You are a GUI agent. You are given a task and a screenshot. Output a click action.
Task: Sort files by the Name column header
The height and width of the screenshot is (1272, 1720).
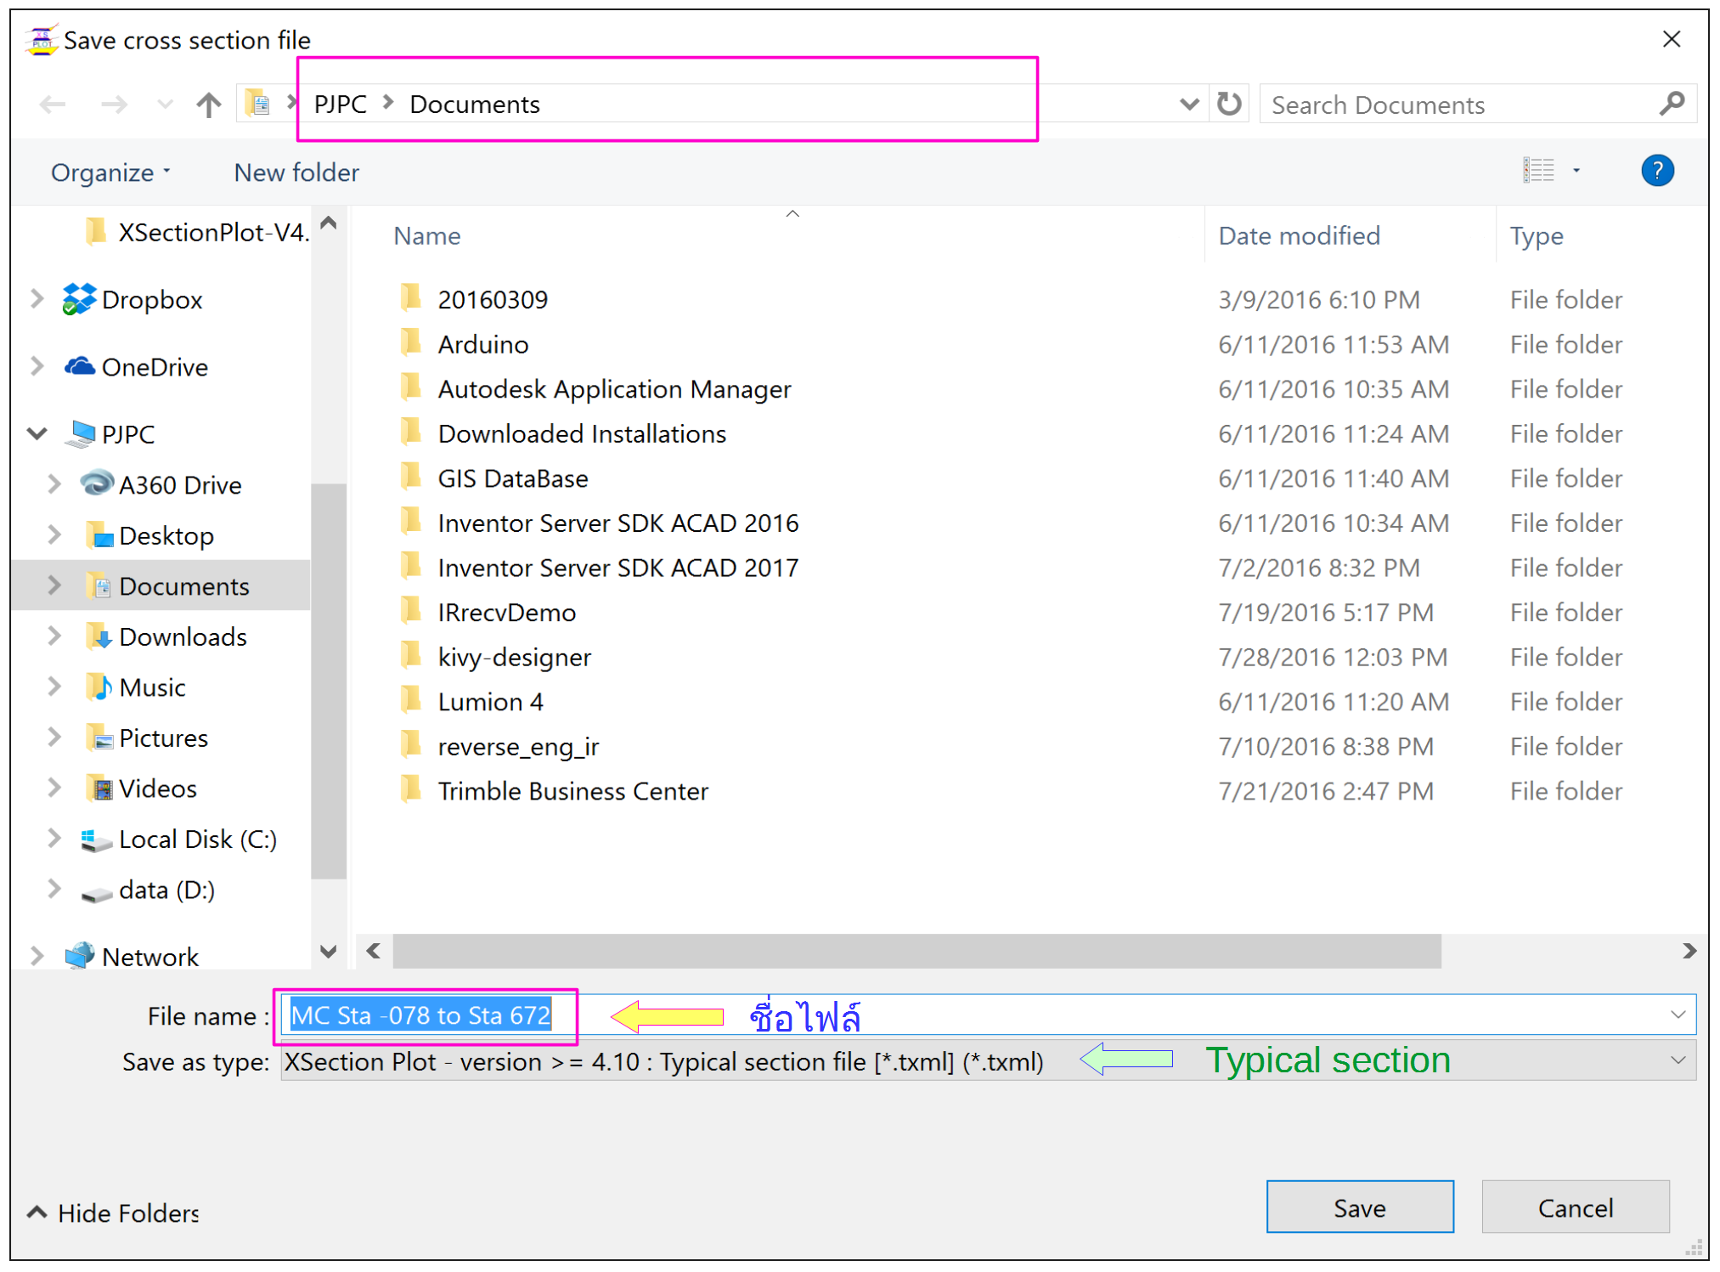(427, 235)
